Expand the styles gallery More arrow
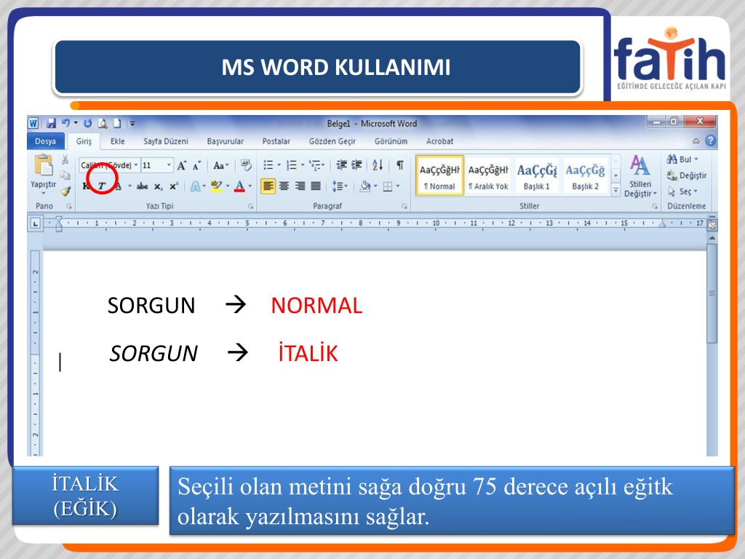This screenshot has height=559, width=745. pyautogui.click(x=615, y=191)
